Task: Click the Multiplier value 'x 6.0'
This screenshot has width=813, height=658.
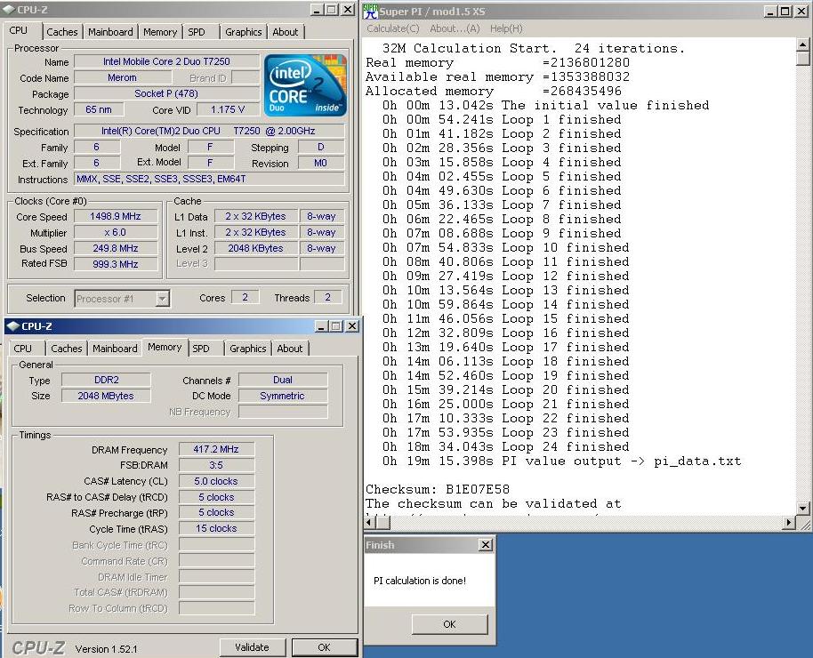Action: pyautogui.click(x=115, y=232)
